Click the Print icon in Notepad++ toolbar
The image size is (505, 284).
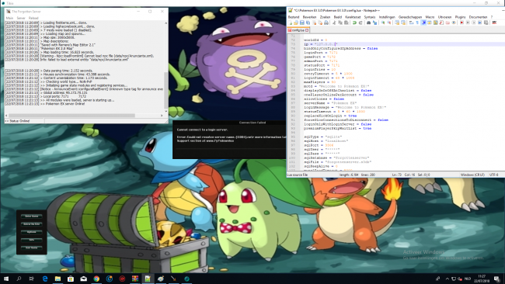[x=326, y=23]
